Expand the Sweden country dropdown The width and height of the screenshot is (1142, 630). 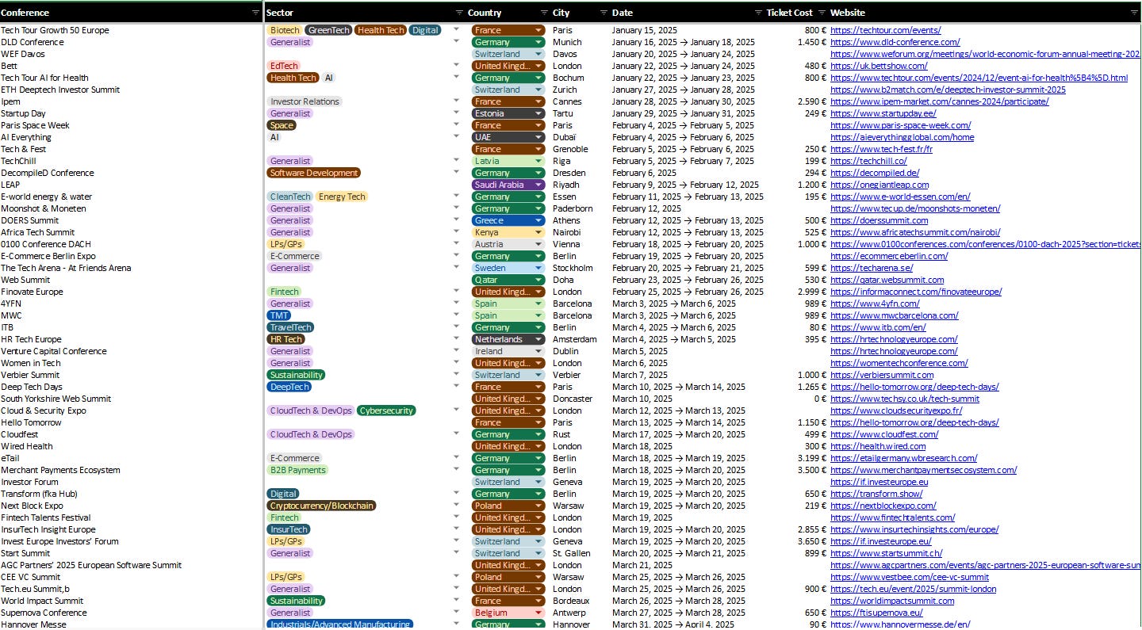538,268
